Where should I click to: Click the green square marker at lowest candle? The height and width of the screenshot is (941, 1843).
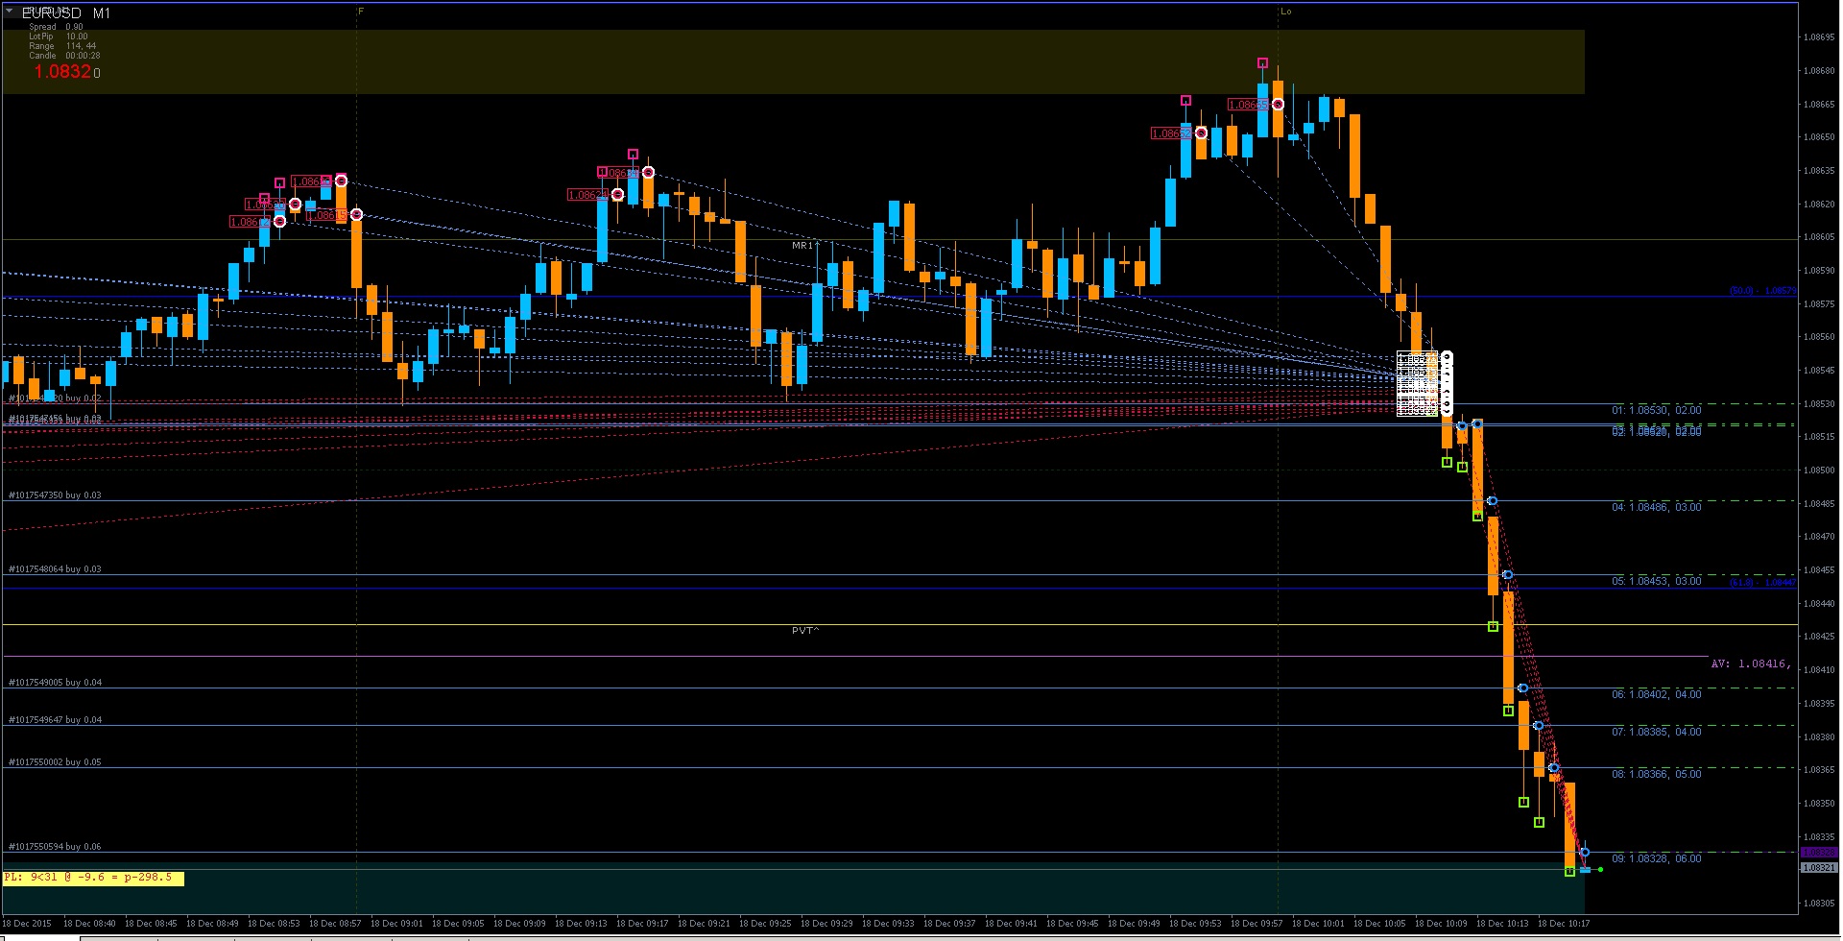[1569, 872]
